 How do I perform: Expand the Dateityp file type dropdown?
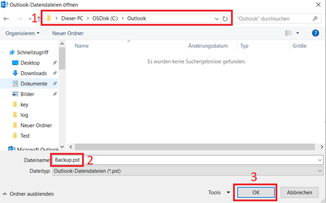click(320, 171)
